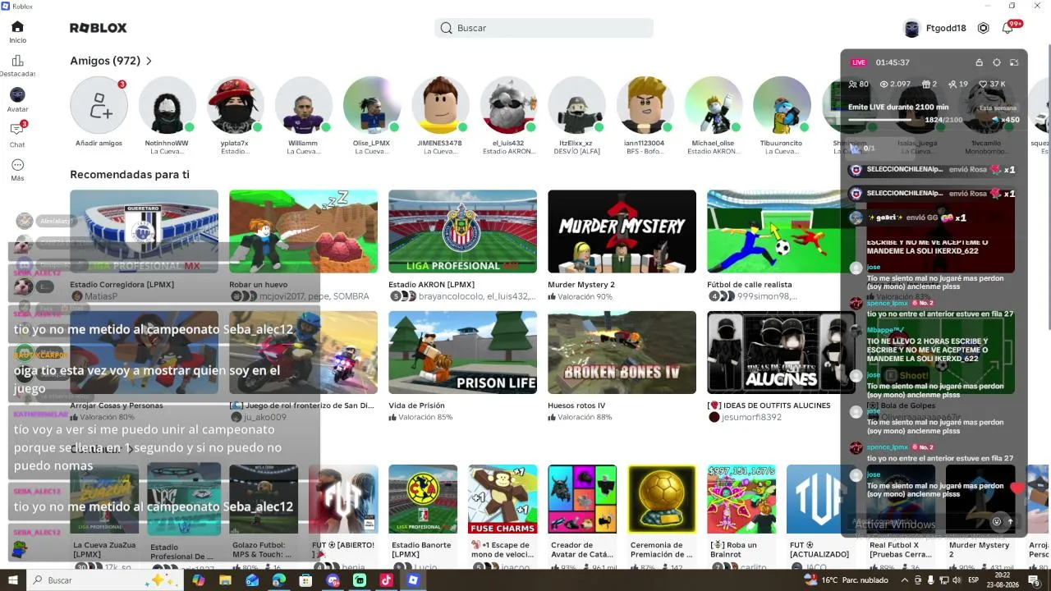Open the LIVE overlay settings icon
This screenshot has height=591, width=1051.
tap(997, 62)
